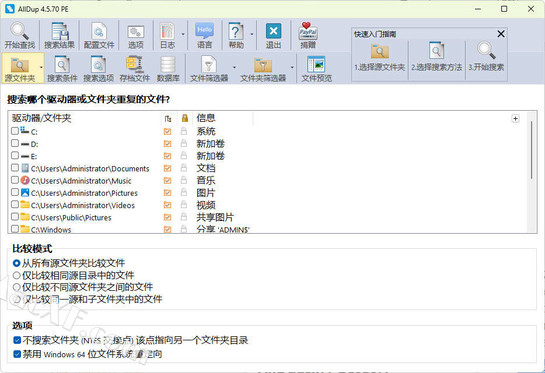Toggle 不搜索文件夹 NTFS 交接点 checkbox

[x=17, y=340]
